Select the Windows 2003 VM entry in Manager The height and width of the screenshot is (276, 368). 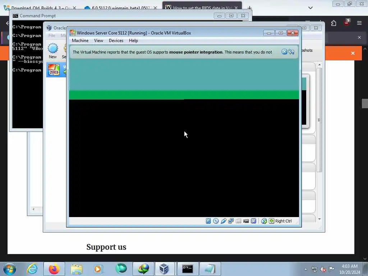[56, 70]
